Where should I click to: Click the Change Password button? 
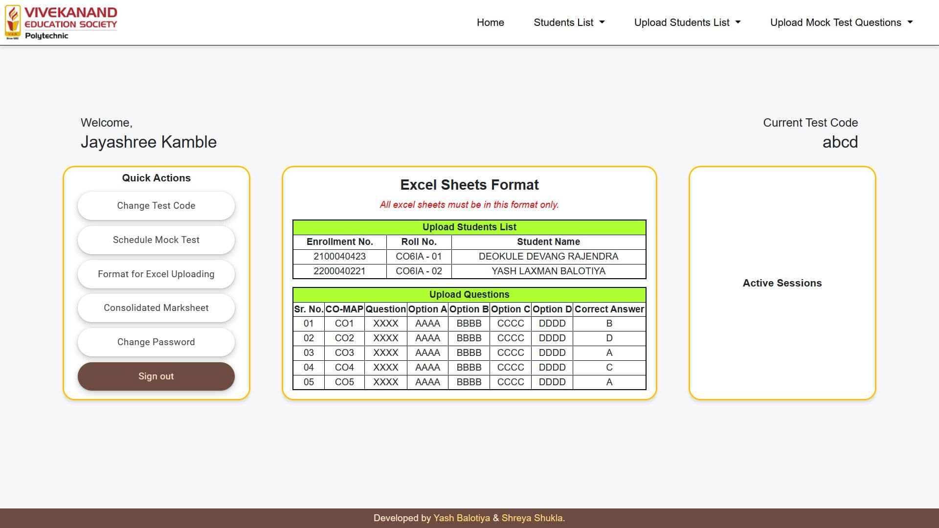[x=156, y=342]
